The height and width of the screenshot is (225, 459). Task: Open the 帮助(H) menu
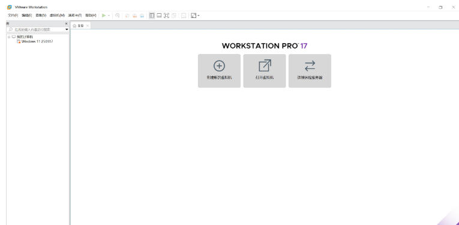tap(91, 16)
